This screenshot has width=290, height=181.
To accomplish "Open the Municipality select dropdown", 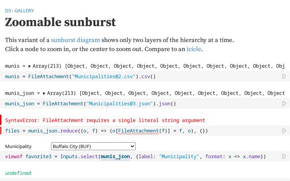I will (x=93, y=147).
